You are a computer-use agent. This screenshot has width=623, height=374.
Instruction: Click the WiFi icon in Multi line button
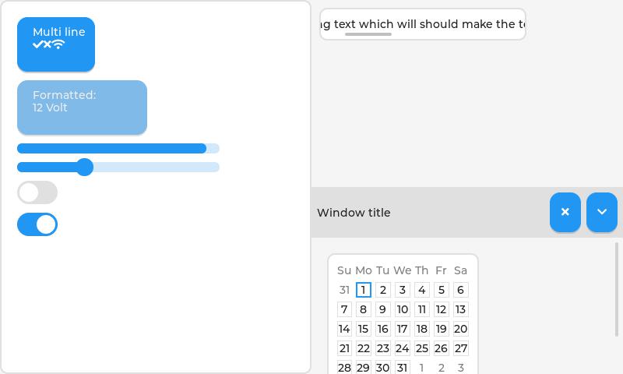[x=58, y=44]
